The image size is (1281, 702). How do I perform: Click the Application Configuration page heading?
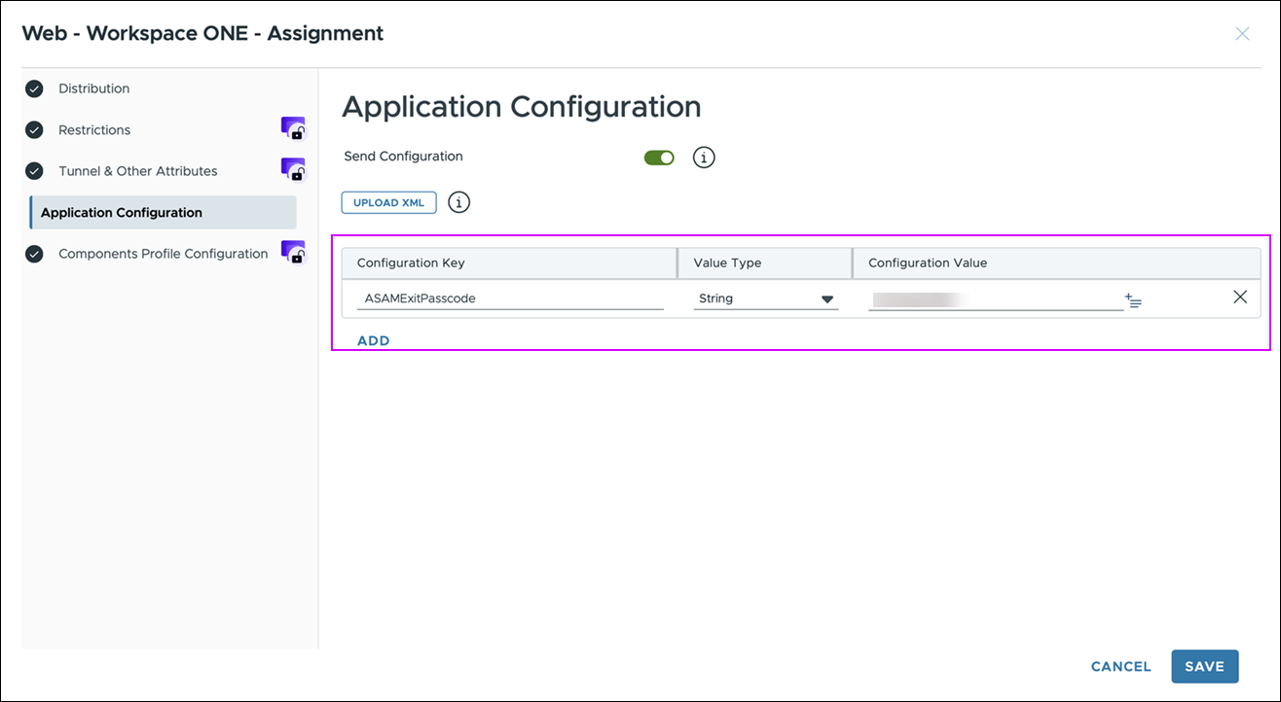click(522, 106)
